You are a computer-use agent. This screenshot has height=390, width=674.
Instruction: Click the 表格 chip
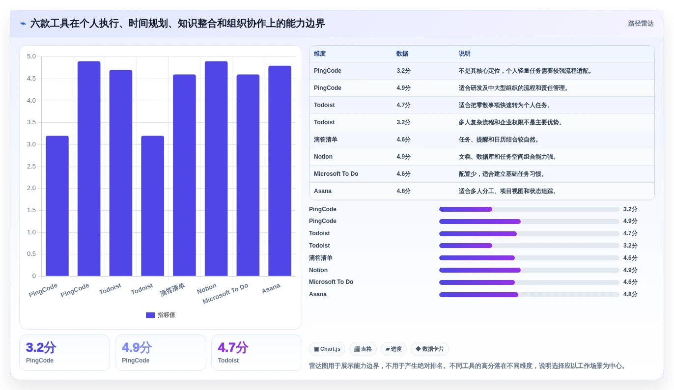click(363, 349)
